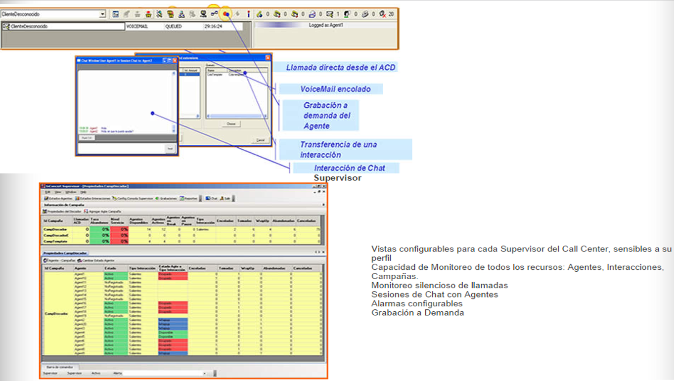Click the transfer interaction link icon
This screenshot has width=674, height=381.
tap(214, 14)
